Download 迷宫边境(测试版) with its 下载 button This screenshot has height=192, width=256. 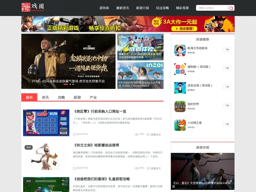tap(227, 87)
